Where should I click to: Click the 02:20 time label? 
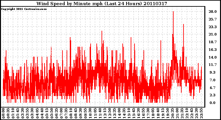(23, 113)
